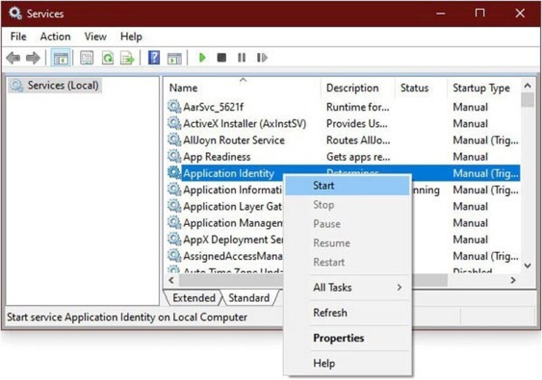The image size is (542, 380).
Task: Sort by Status column header
Action: click(421, 88)
